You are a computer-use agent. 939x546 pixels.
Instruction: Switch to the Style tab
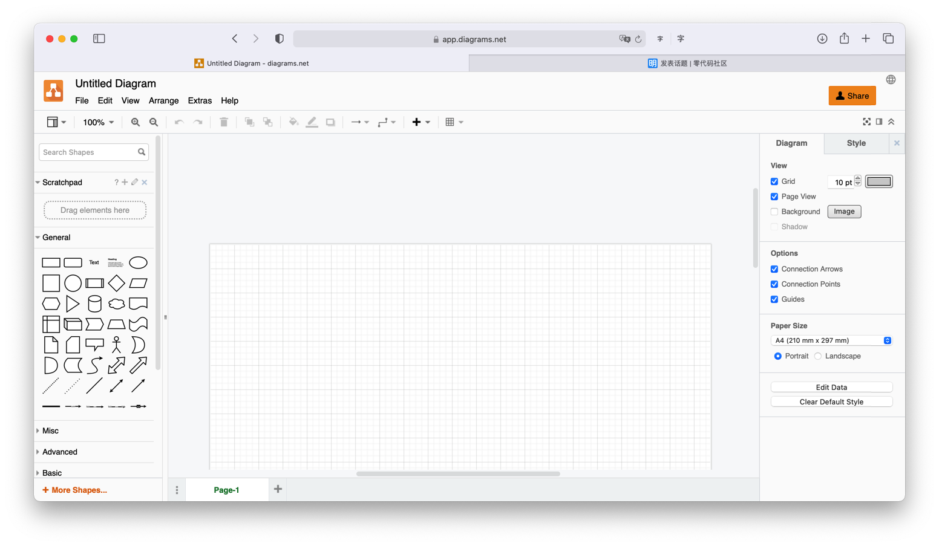[x=856, y=143]
